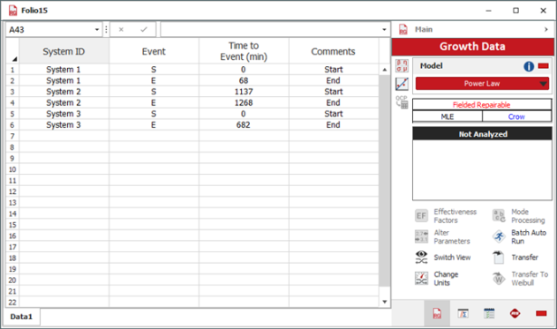This screenshot has height=329, width=557.
Task: Click the Main panel RG icon
Action: coord(403,29)
